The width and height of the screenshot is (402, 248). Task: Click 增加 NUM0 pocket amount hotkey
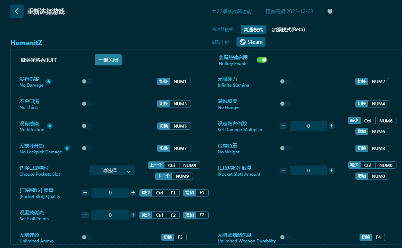coord(372,176)
